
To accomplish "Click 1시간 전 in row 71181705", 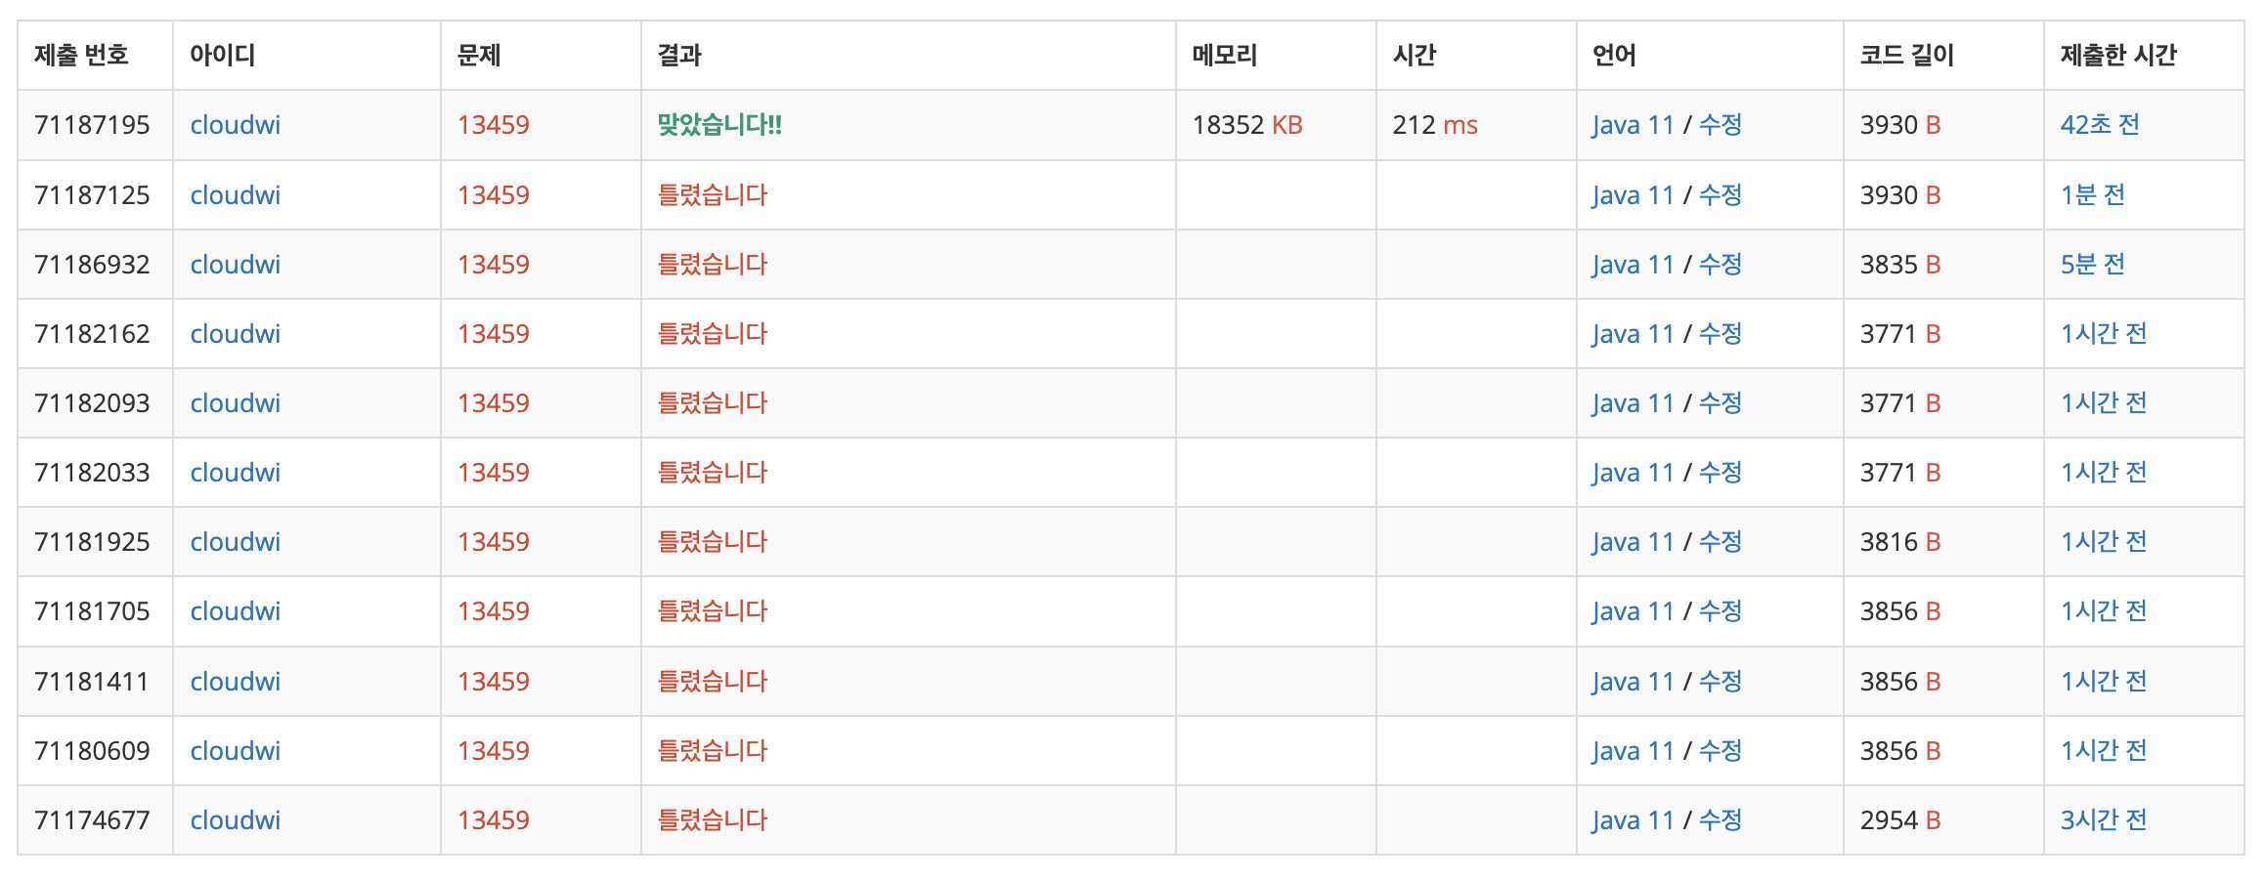I will pyautogui.click(x=2104, y=611).
